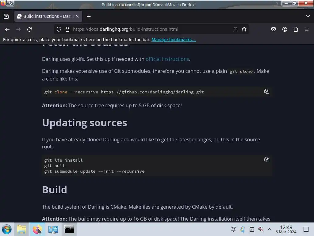Open the system settings taskbar icon
This screenshot has height=236, width=314.
pos(53,229)
